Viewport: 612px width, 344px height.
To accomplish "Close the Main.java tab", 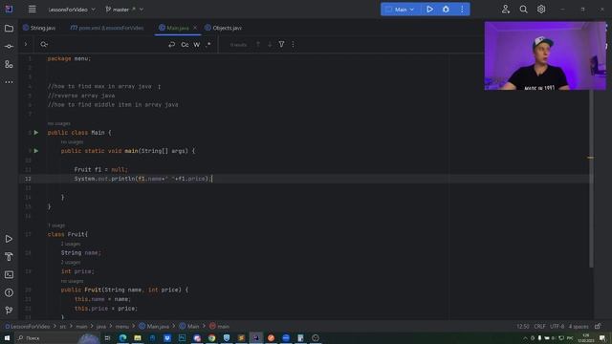I will coord(195,28).
